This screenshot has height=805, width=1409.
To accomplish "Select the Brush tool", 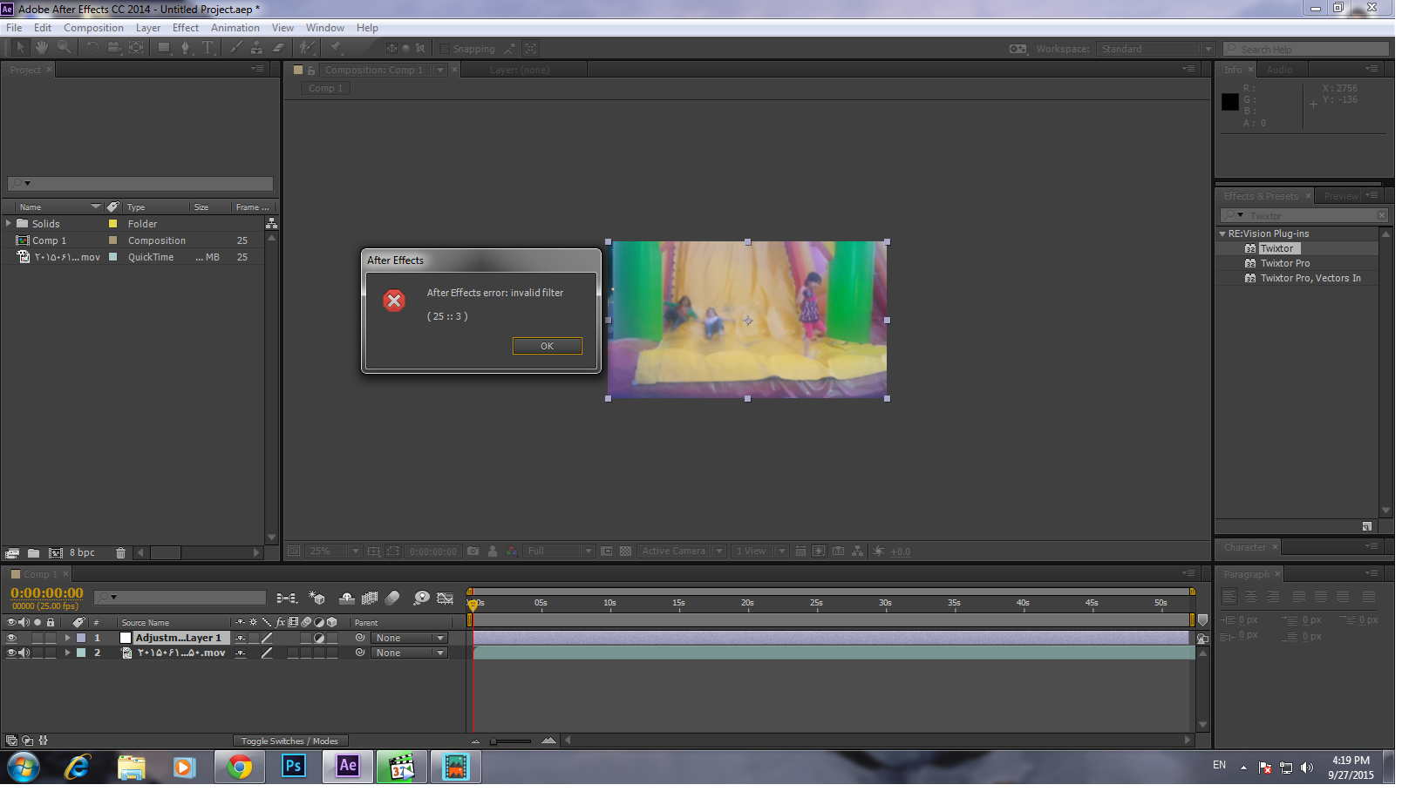I will pyautogui.click(x=238, y=48).
